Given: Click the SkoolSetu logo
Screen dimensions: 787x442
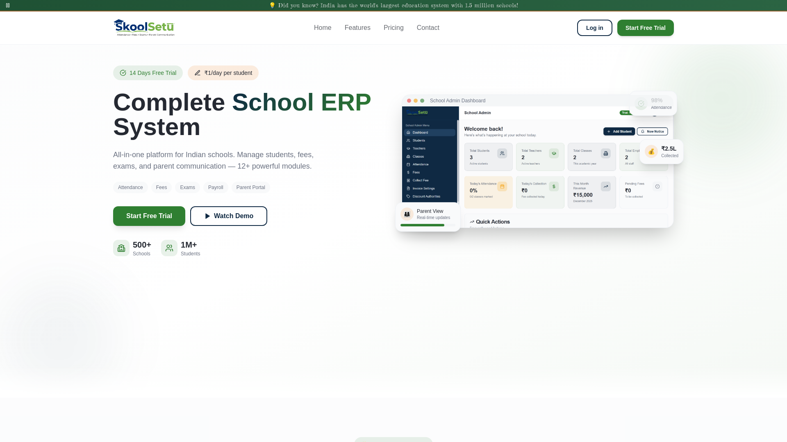Looking at the screenshot, I should point(144,27).
